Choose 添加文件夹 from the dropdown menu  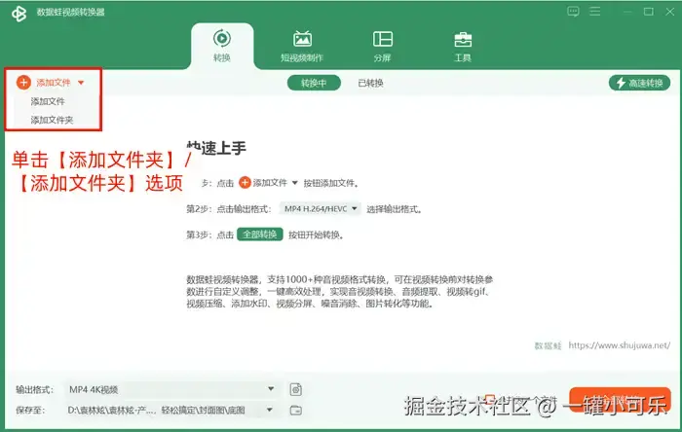tap(52, 120)
